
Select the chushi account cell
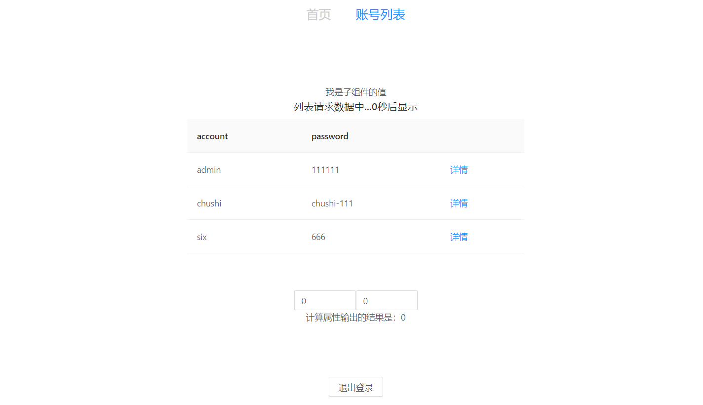click(244, 203)
